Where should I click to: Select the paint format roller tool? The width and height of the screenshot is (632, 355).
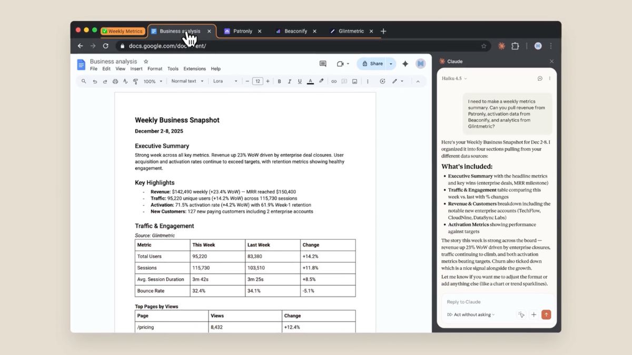click(x=135, y=82)
